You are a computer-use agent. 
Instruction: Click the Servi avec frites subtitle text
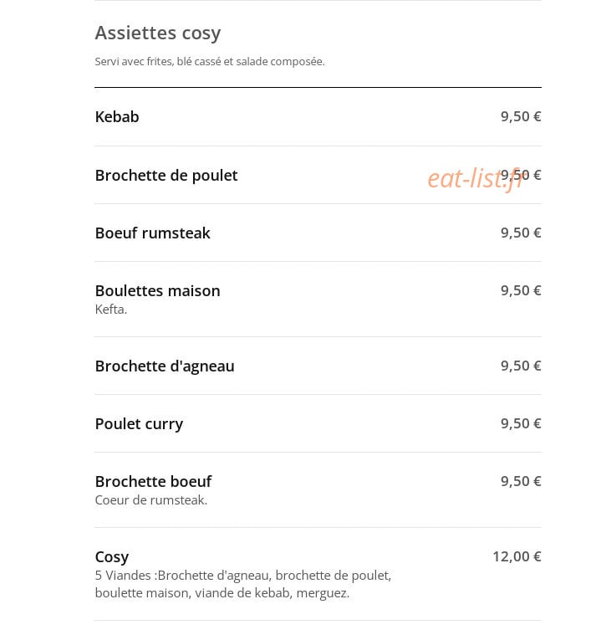(210, 62)
